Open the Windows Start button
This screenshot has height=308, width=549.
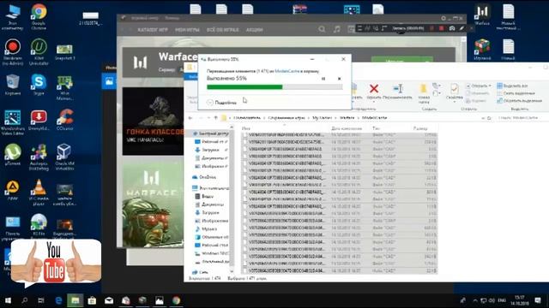coord(8,300)
